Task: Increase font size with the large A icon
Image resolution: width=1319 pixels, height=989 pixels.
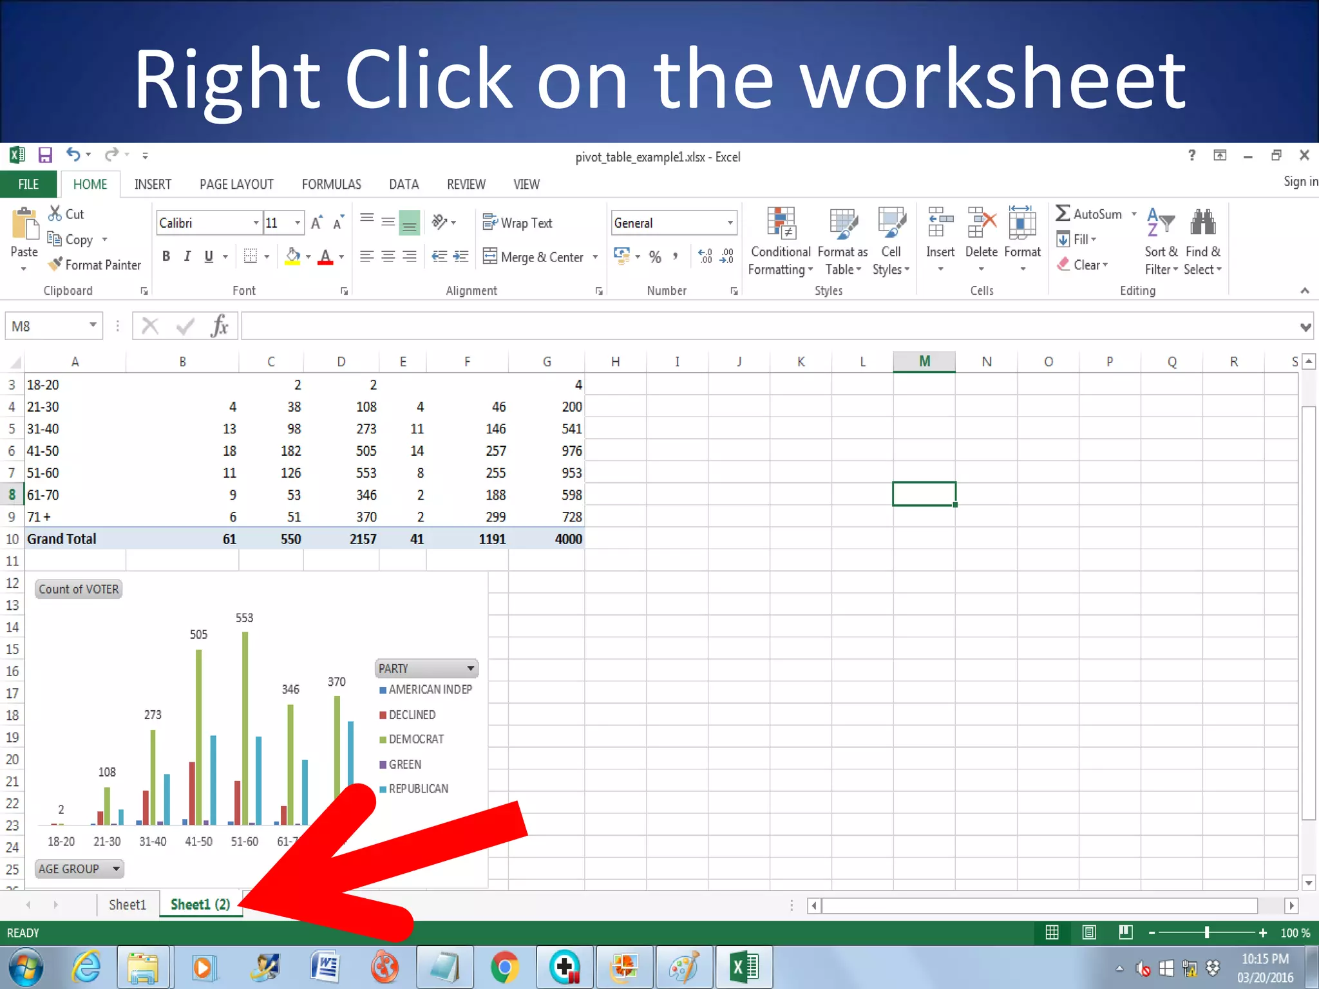Action: (317, 223)
